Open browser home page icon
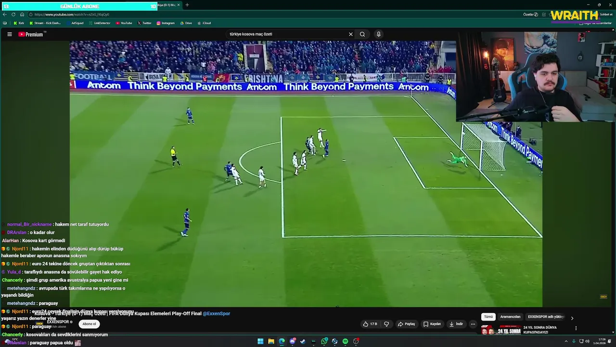Viewport: 616px width, 347px height. click(x=22, y=14)
